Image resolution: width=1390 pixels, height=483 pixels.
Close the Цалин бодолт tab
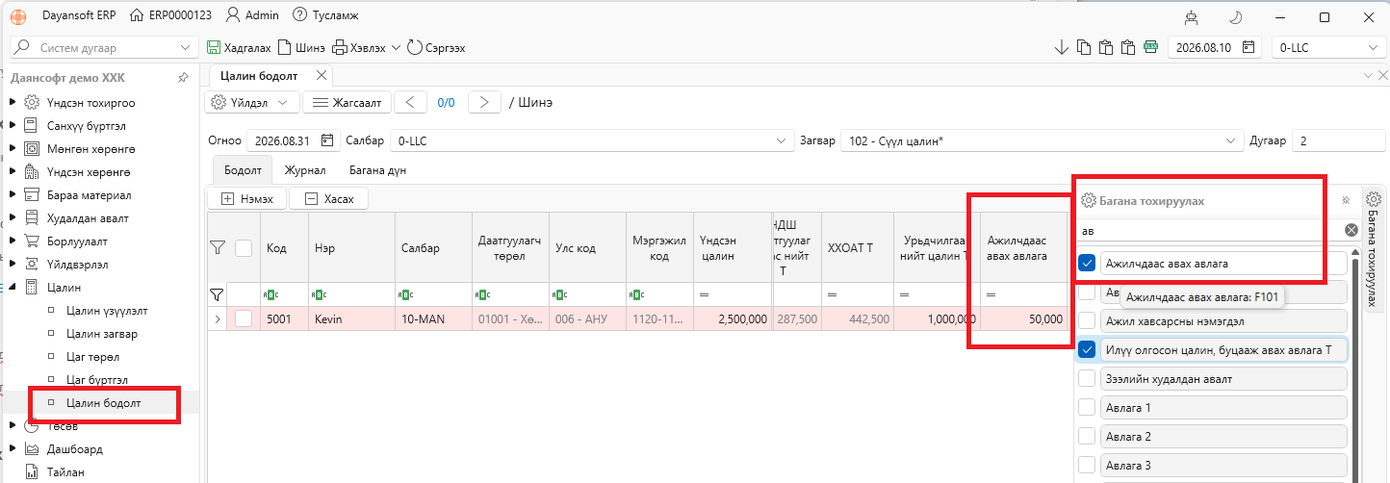[x=322, y=75]
